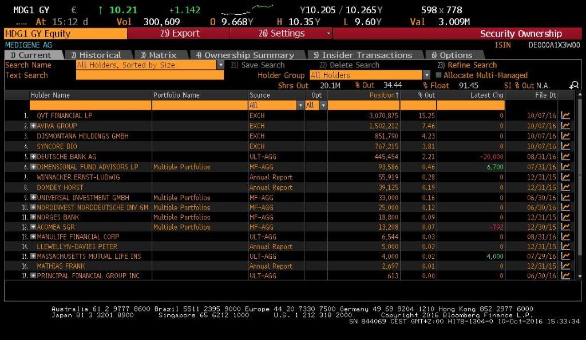Expand Universal Investment GmbH row
This screenshot has height=340, width=586.
tap(33, 198)
